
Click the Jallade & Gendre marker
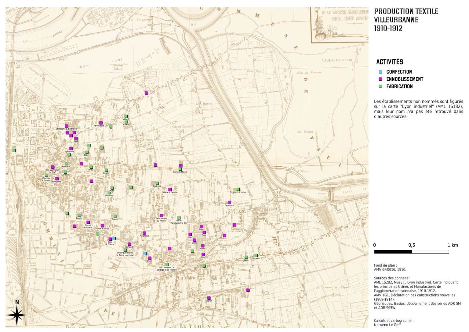pyautogui.click(x=170, y=189)
